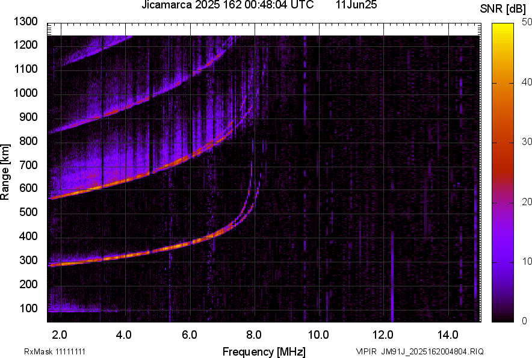Click the range tick label 1100
This screenshot has height=358, width=532.
tap(25, 69)
